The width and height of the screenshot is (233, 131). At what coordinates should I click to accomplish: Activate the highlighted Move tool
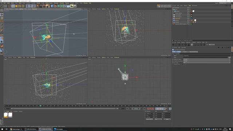[x=13, y=6]
